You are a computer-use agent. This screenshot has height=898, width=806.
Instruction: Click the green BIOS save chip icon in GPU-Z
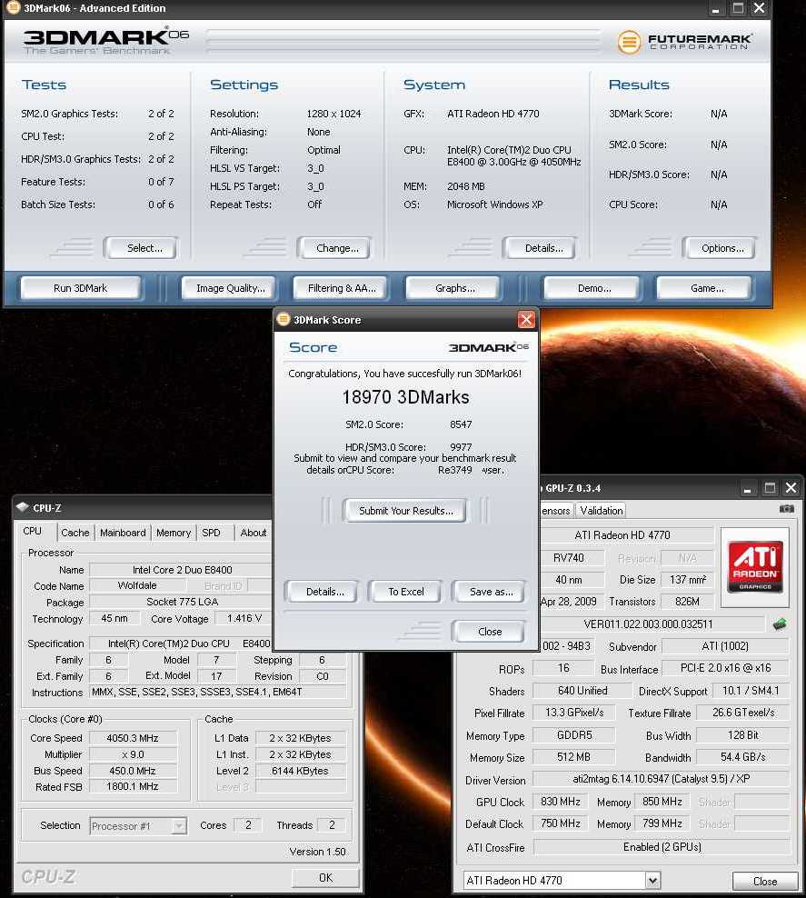[x=779, y=624]
